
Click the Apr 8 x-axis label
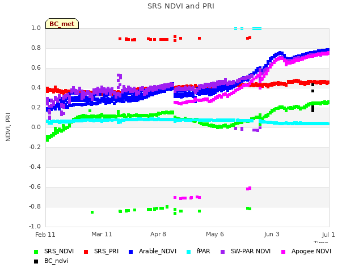point(158,234)
